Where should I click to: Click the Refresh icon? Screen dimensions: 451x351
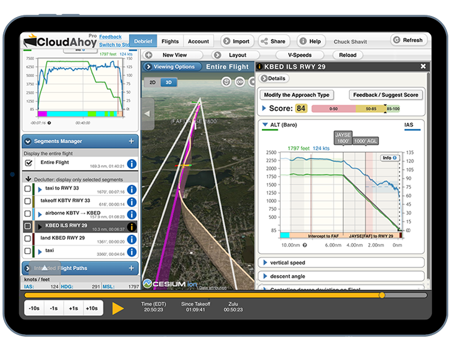pyautogui.click(x=397, y=40)
